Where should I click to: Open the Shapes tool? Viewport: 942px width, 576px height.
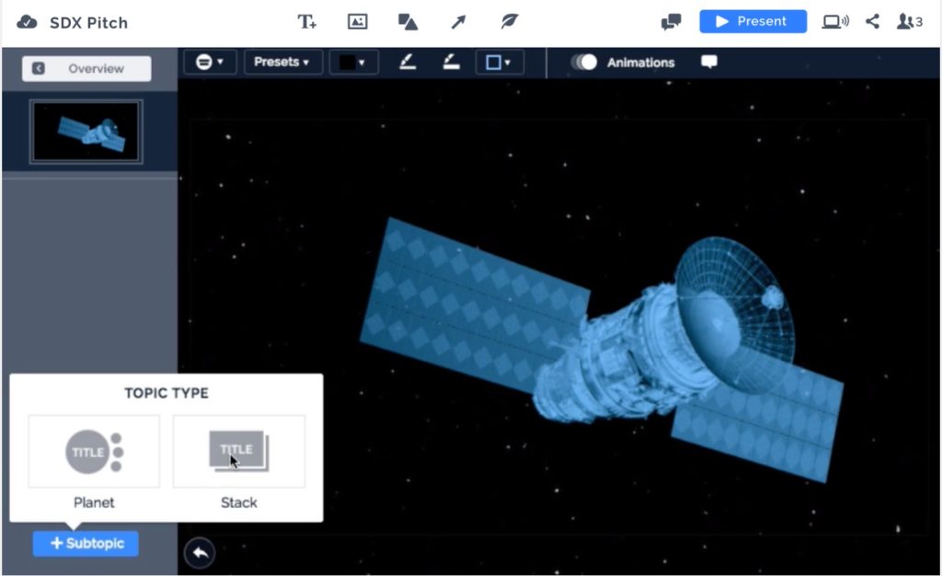(x=408, y=21)
